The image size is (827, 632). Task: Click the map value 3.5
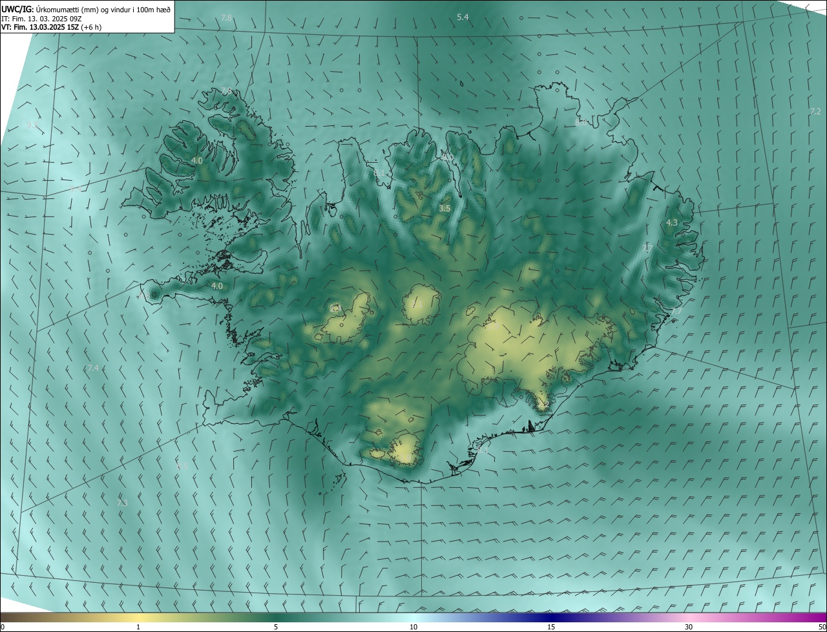[x=445, y=209]
